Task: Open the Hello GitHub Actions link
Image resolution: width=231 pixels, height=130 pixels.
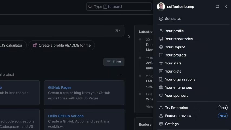Action: pyautogui.click(x=66, y=116)
